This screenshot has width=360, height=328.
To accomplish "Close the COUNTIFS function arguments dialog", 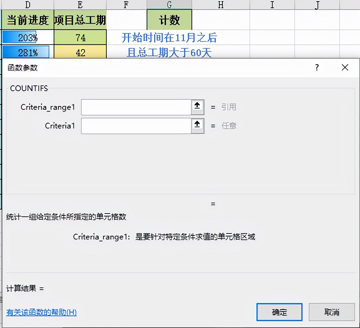I will point(345,67).
